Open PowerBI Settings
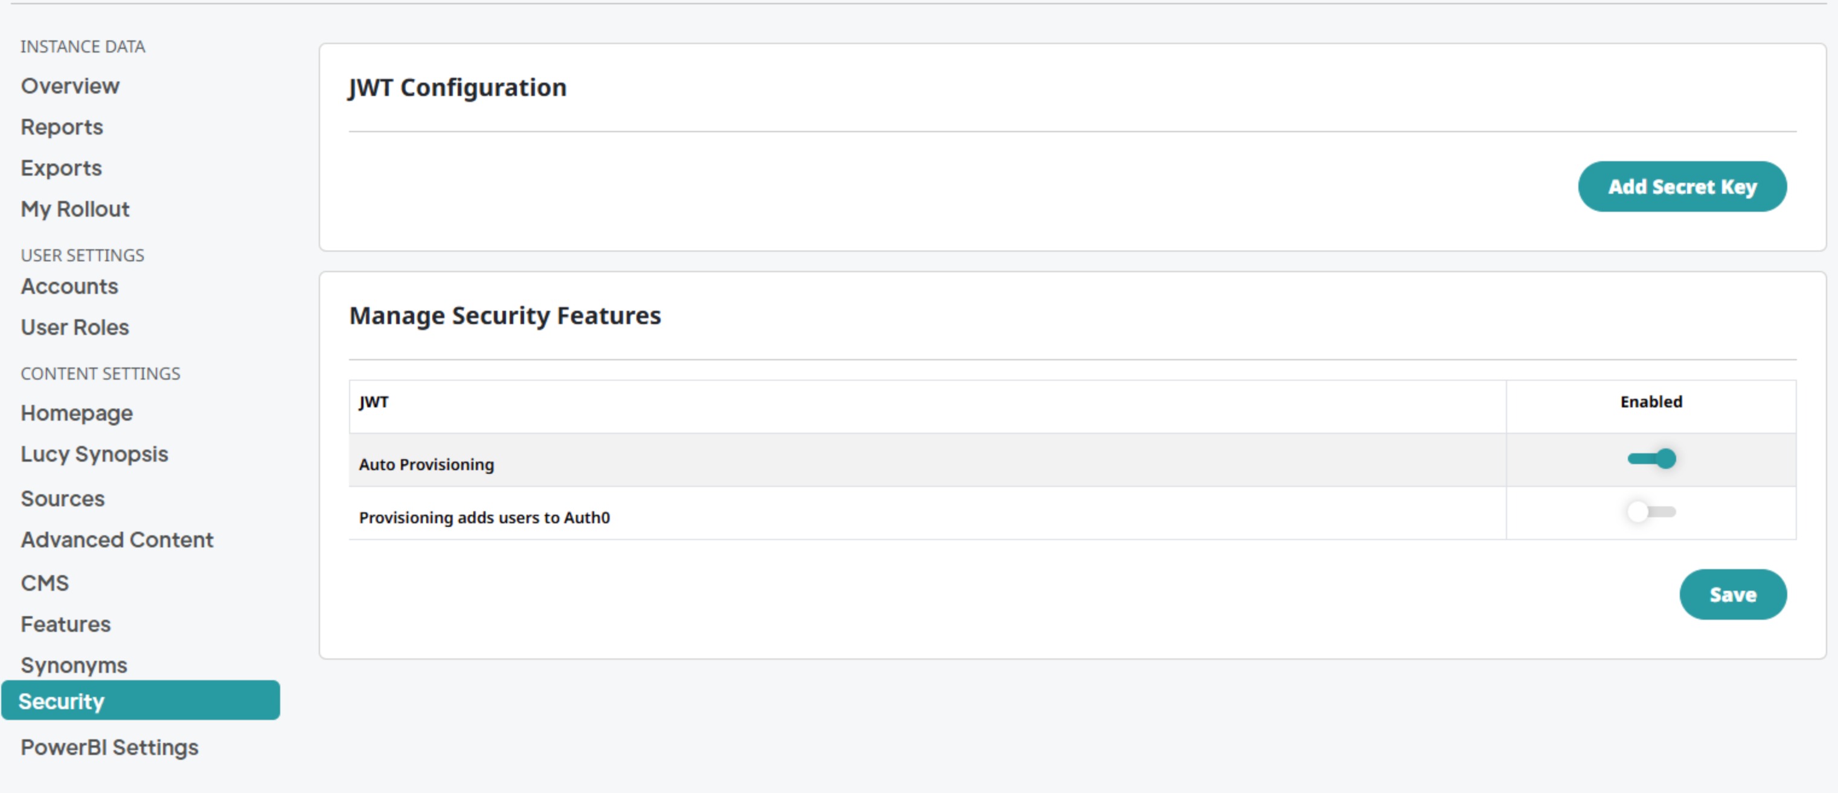The width and height of the screenshot is (1838, 793). click(x=109, y=747)
